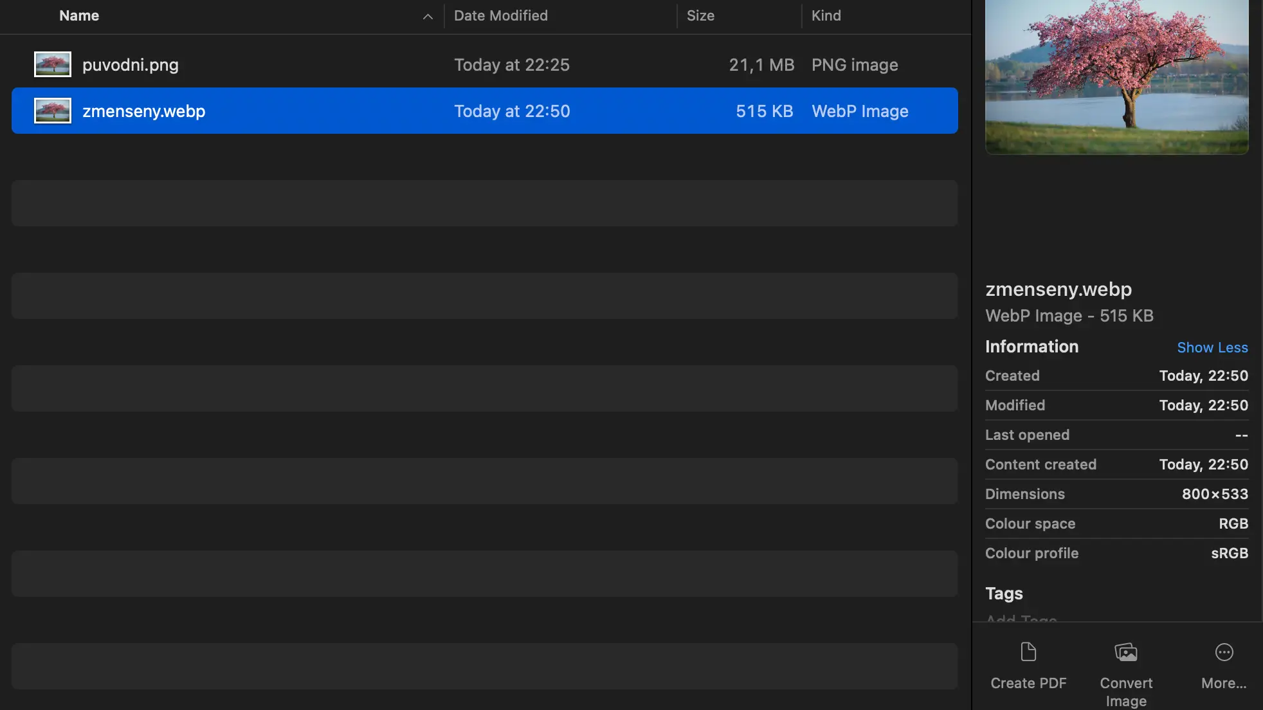Select the zmenseny.webp file name in list

144,111
